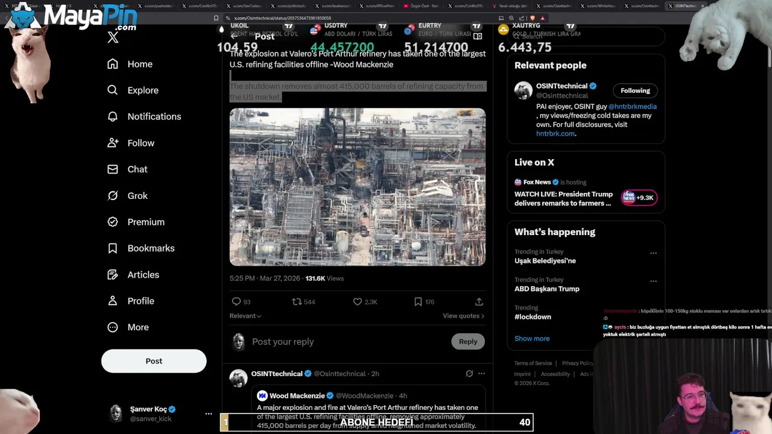
Task: Open OSINTtechnical author name on reply
Action: pyautogui.click(x=277, y=374)
